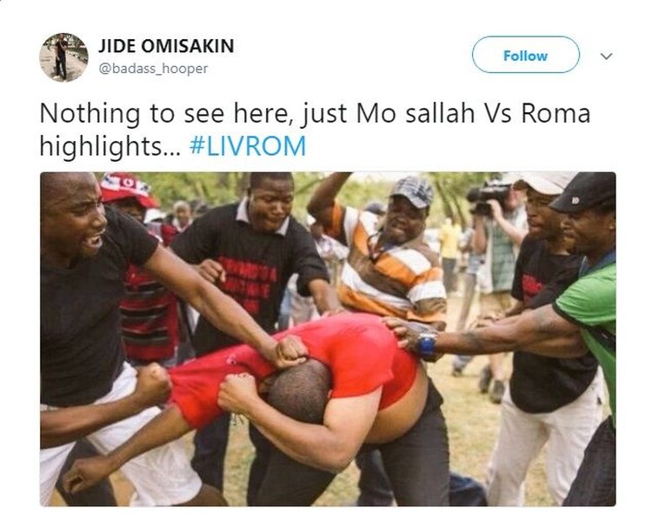Open the image with striped shirt man
Image resolution: width=652 pixels, height=521 pixels.
(x=328, y=338)
